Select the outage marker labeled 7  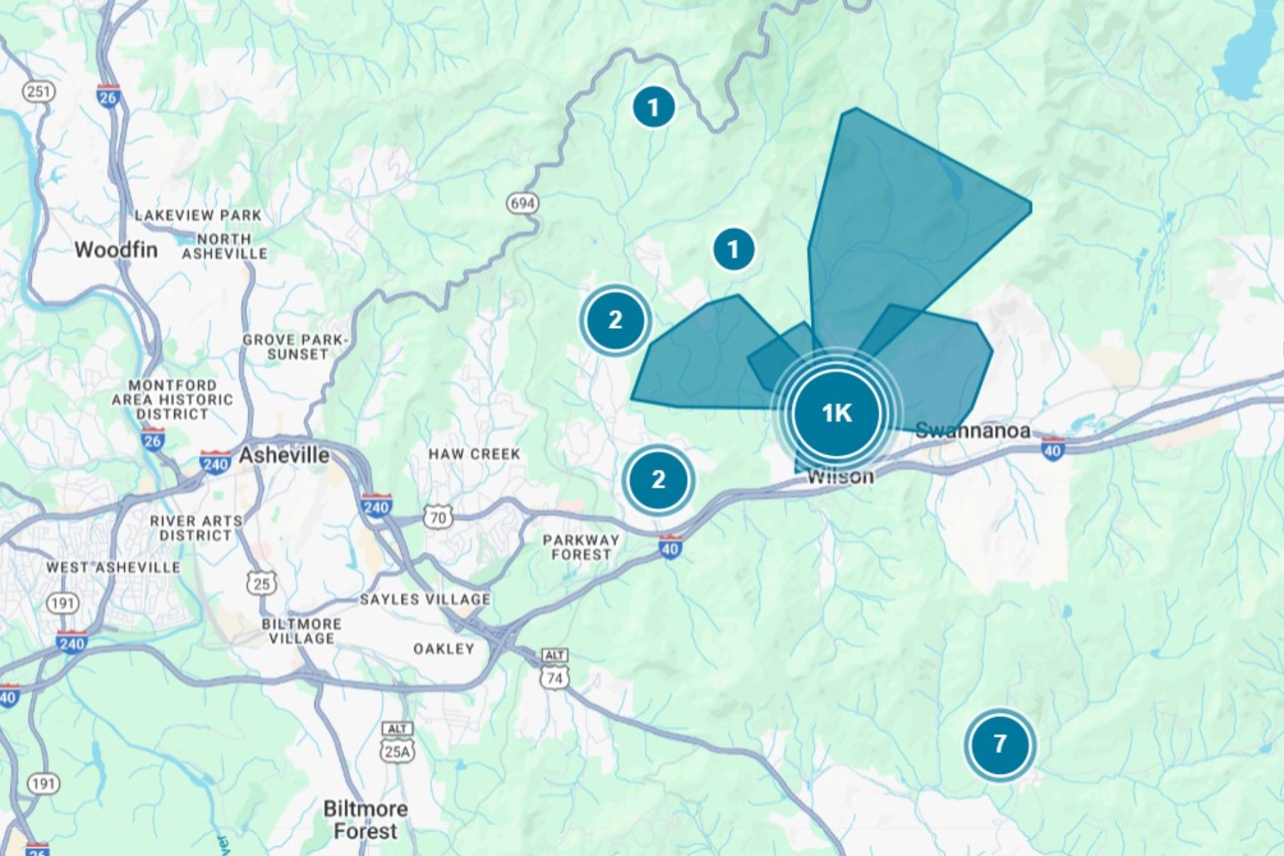[x=999, y=744]
